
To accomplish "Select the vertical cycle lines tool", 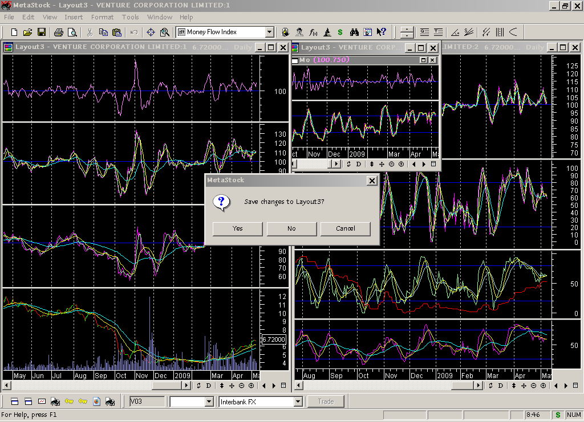I will pyautogui.click(x=500, y=32).
